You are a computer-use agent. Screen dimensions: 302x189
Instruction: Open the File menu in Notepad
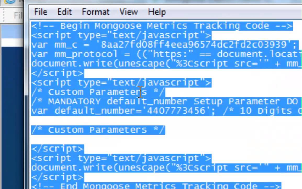coord(41,12)
